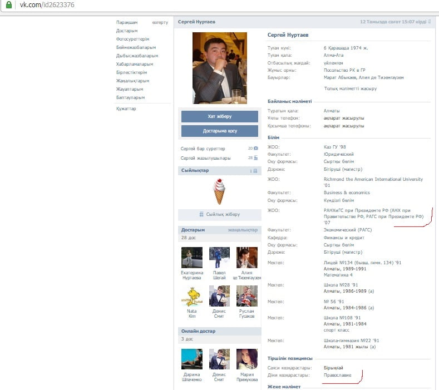Click the Марат Абыкаев relative link
Image resolution: width=439 pixels, height=390 pixels.
[x=340, y=77]
